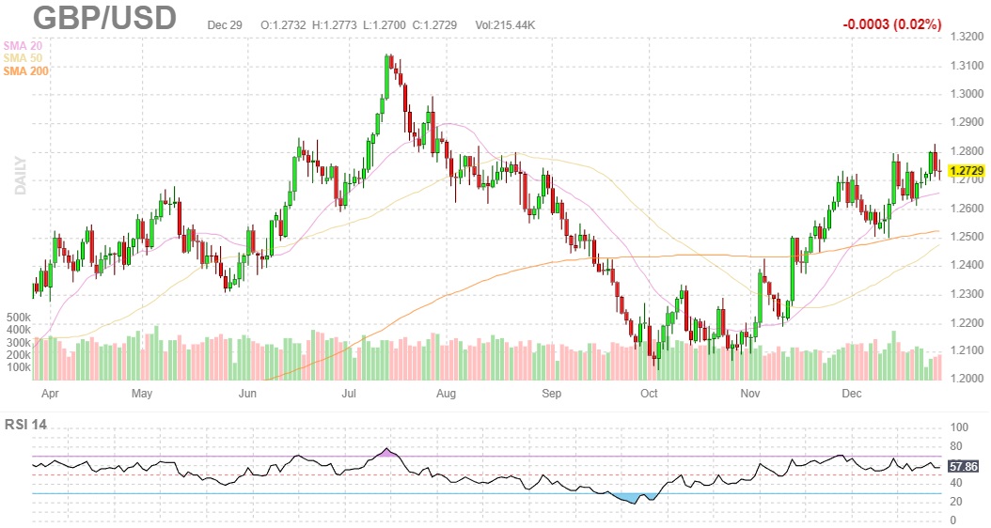Click the May month axis label
Image resolution: width=991 pixels, height=528 pixels.
pyautogui.click(x=142, y=394)
